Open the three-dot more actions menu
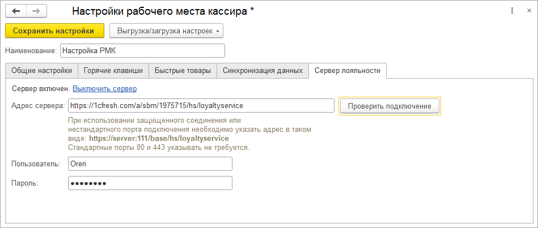538x228 pixels. pyautogui.click(x=512, y=11)
